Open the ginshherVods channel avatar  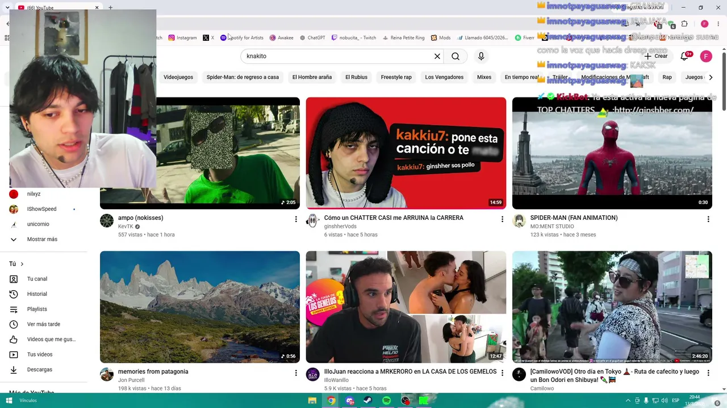[x=313, y=220]
